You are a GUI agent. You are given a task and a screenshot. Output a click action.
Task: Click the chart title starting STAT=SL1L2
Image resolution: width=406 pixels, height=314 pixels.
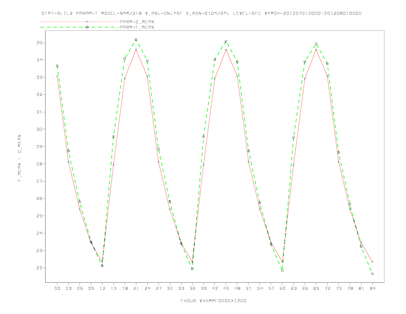201,13
